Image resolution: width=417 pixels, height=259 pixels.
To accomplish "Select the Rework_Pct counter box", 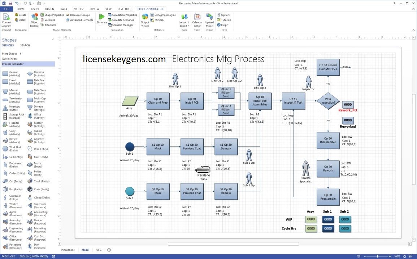I will [x=348, y=104].
